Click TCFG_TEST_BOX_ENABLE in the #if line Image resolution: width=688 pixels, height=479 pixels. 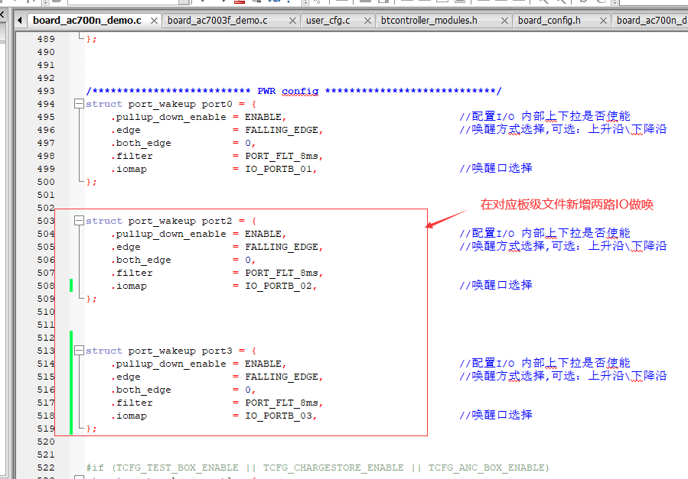click(178, 468)
